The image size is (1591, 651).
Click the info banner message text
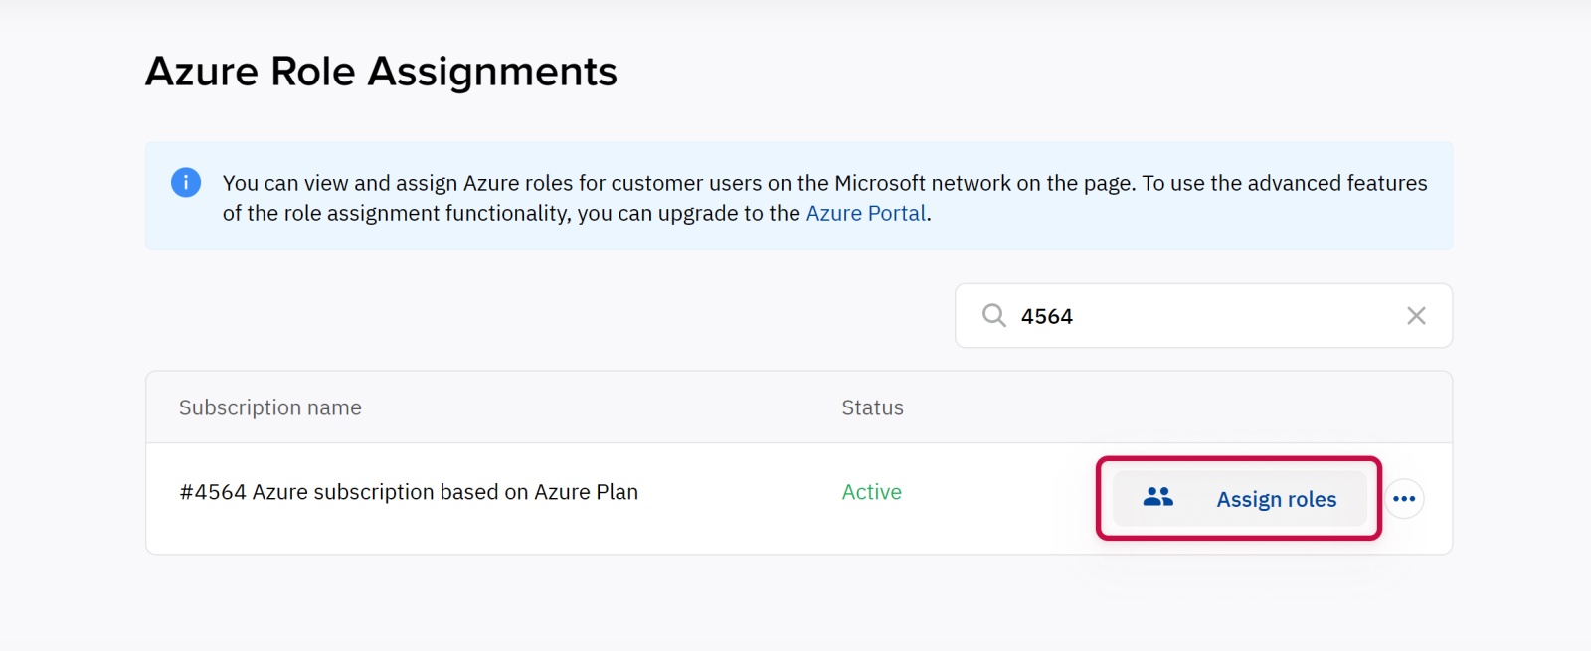pos(823,184)
